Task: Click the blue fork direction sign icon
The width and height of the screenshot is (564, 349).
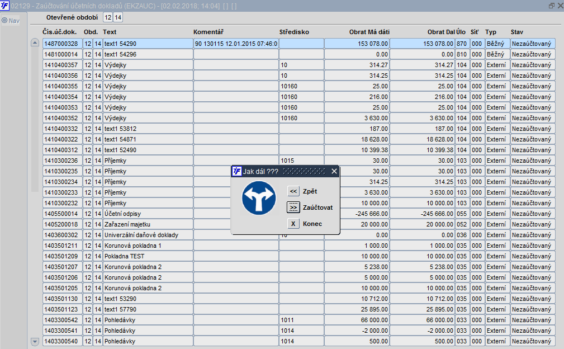Action: 259,198
